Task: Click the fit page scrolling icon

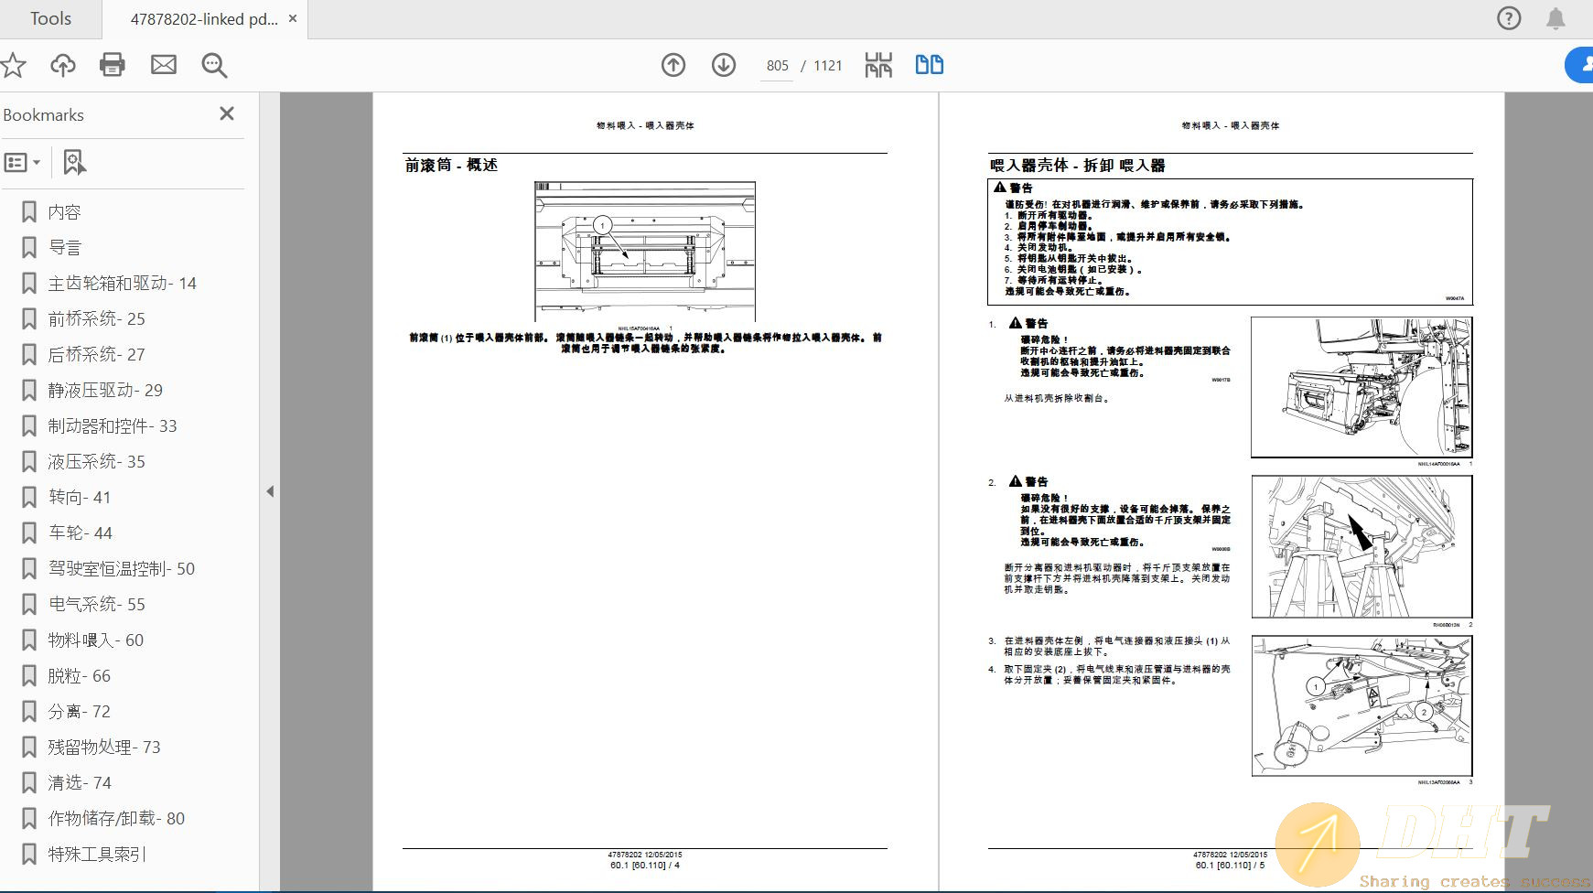Action: [878, 65]
